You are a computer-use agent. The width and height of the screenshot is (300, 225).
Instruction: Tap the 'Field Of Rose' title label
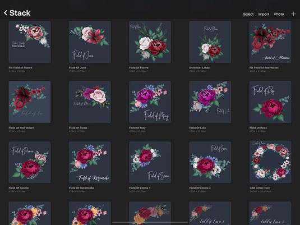(x=258, y=128)
